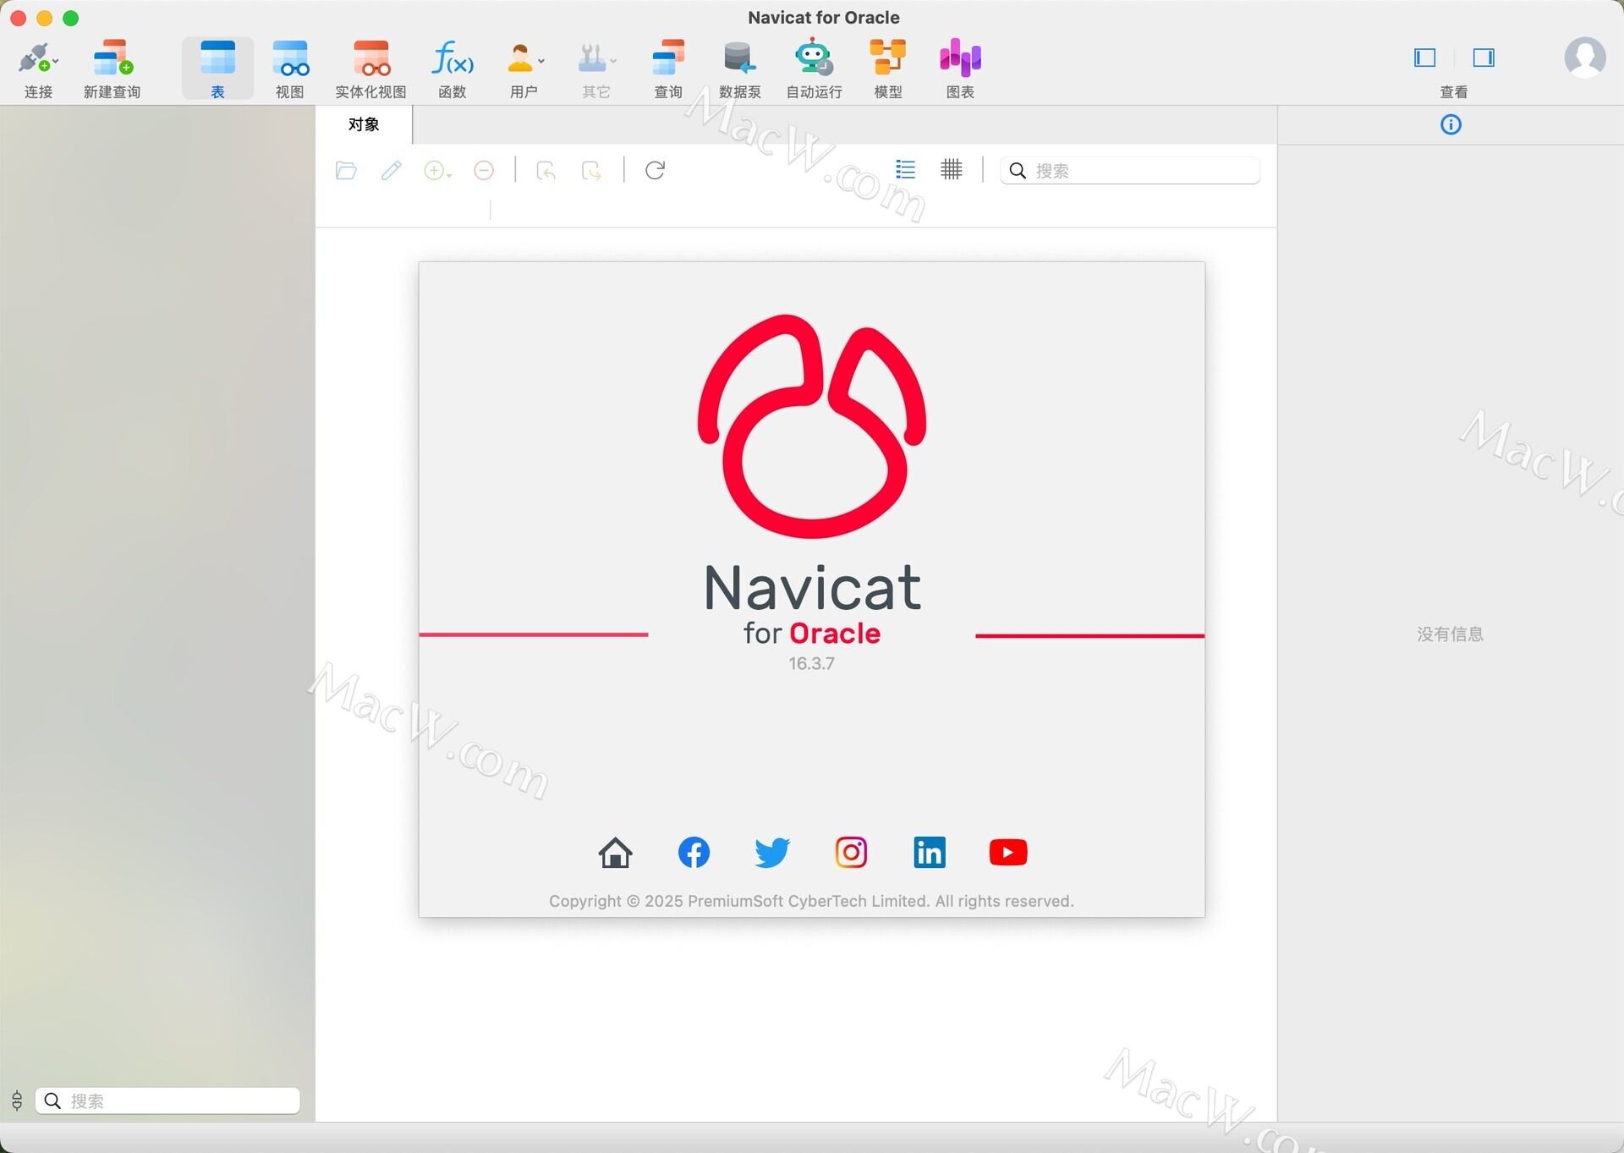Click the export wizard icon
1624x1153 pixels.
tap(592, 171)
